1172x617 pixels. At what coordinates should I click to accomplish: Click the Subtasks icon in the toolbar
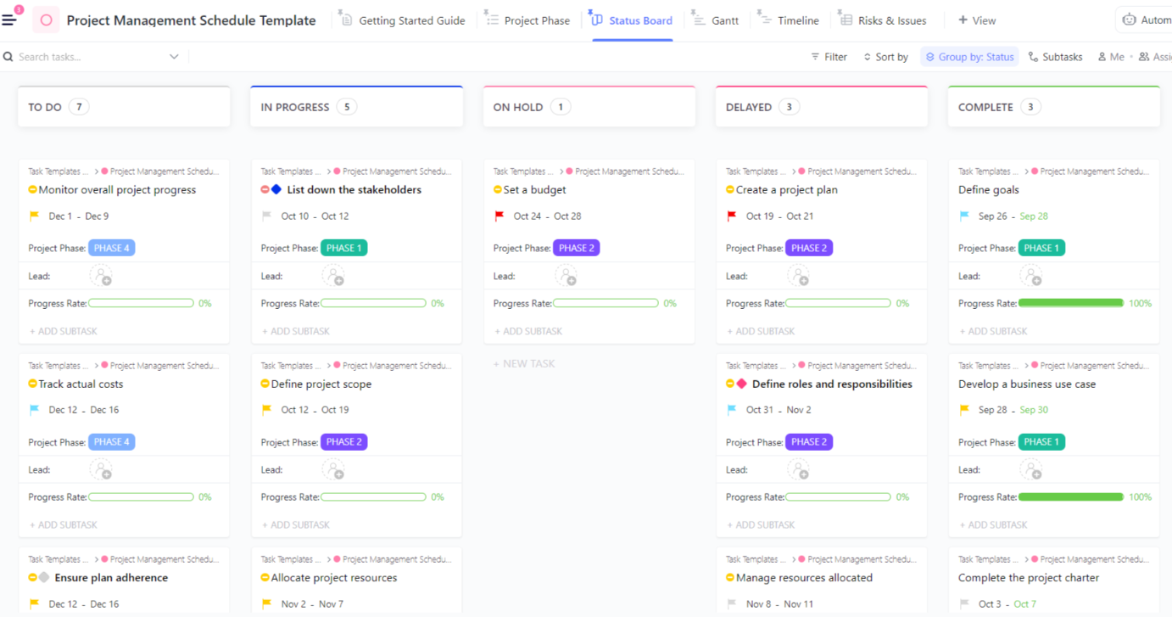(1033, 56)
